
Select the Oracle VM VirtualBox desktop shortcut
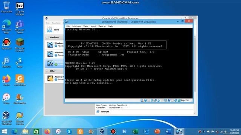(6, 118)
